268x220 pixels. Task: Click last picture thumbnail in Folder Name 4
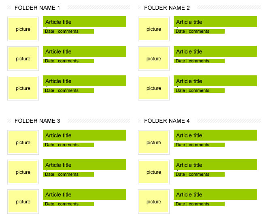point(154,201)
